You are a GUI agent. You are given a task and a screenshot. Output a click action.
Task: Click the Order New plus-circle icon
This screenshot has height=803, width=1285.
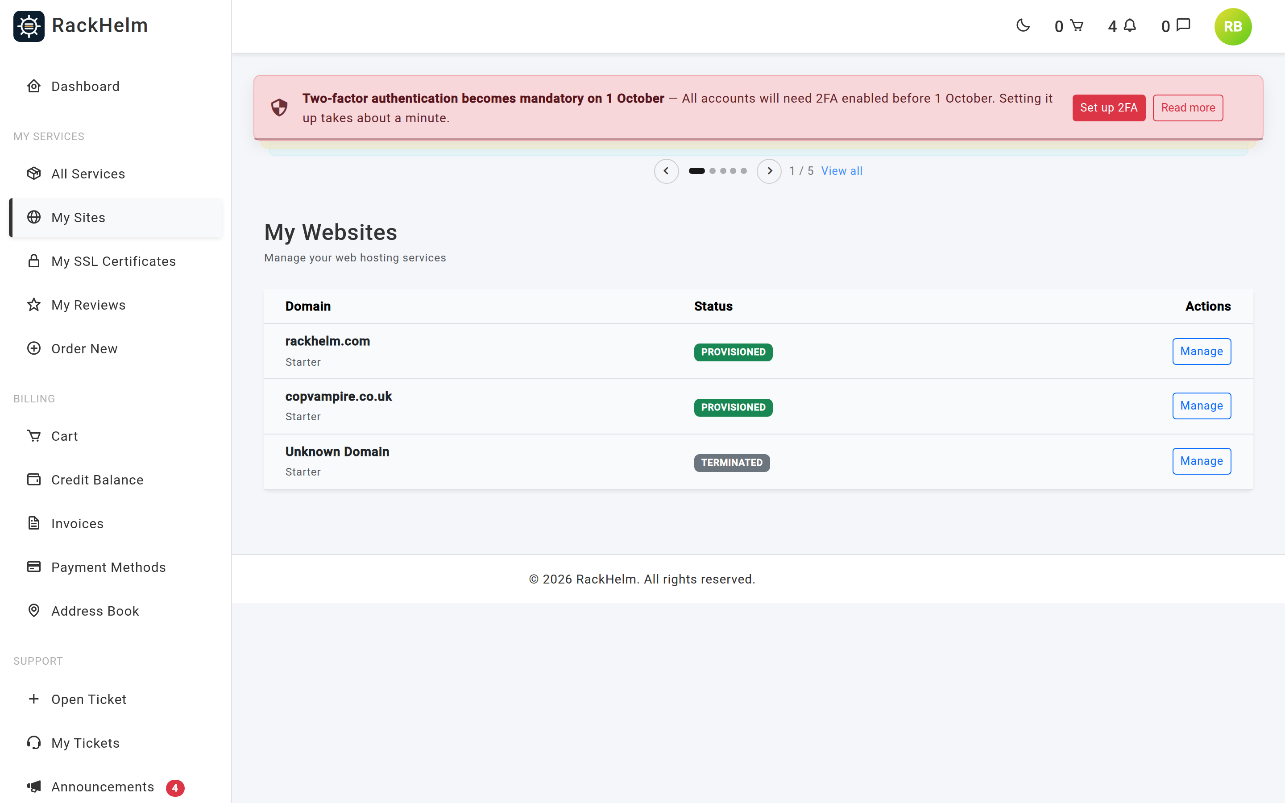(34, 348)
